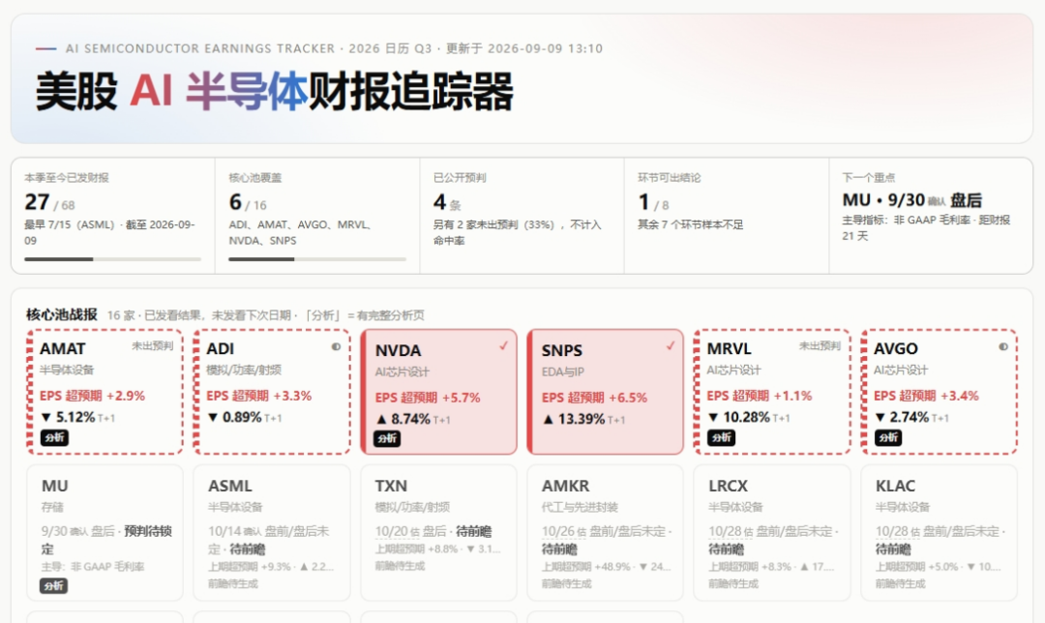
Task: Click the checkmark on SNPS card
Action: [x=671, y=345]
